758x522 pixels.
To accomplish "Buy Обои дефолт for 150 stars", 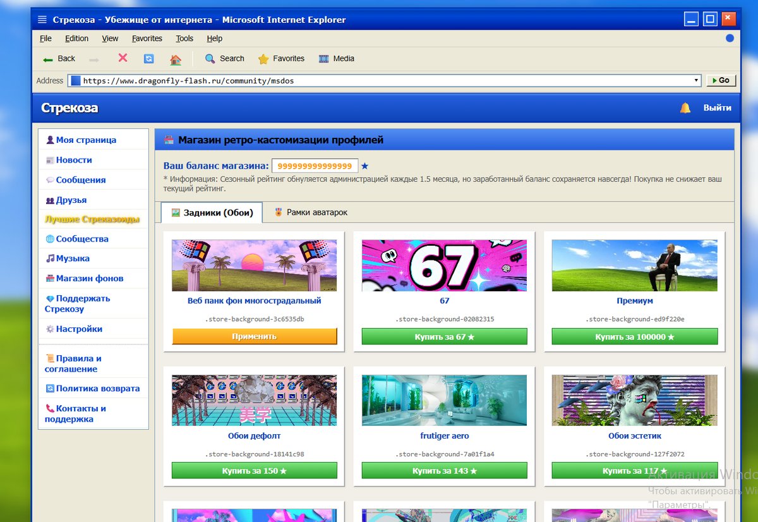I will [255, 471].
